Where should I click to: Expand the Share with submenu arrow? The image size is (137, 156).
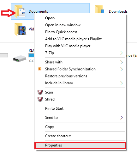click(x=122, y=62)
